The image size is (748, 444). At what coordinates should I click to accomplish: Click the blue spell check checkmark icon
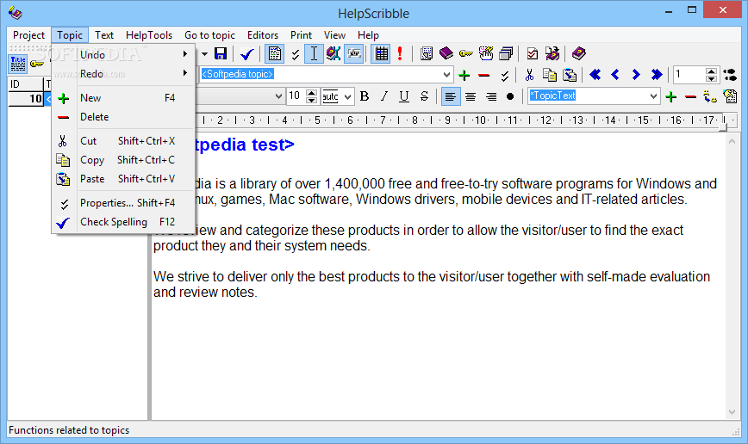247,54
